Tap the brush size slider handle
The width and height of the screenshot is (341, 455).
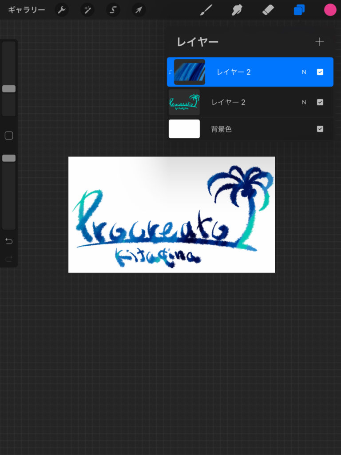tap(9, 89)
